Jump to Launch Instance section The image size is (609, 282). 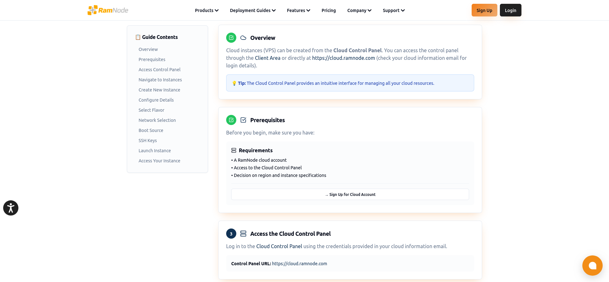click(155, 151)
